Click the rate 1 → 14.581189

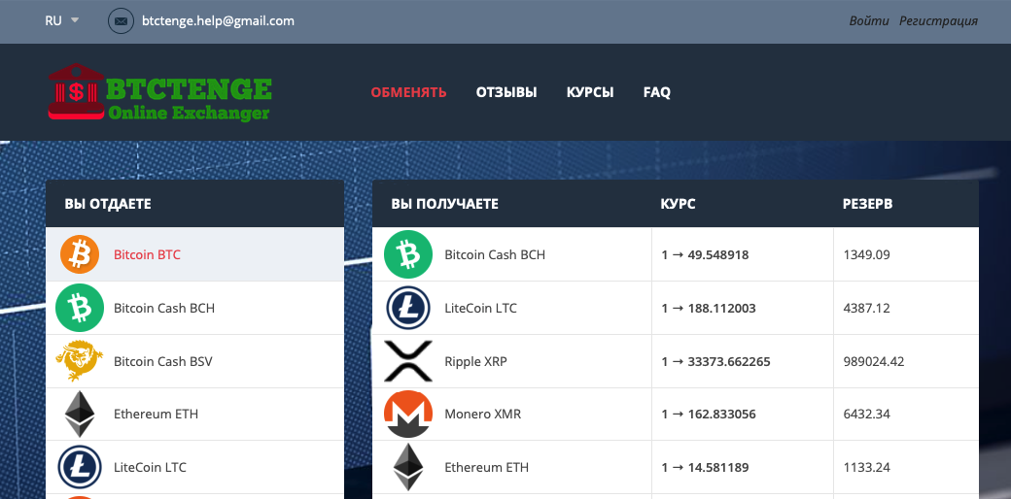click(x=705, y=468)
